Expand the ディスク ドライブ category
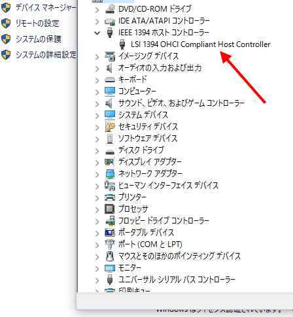This screenshot has width=293, height=317. tap(97, 150)
